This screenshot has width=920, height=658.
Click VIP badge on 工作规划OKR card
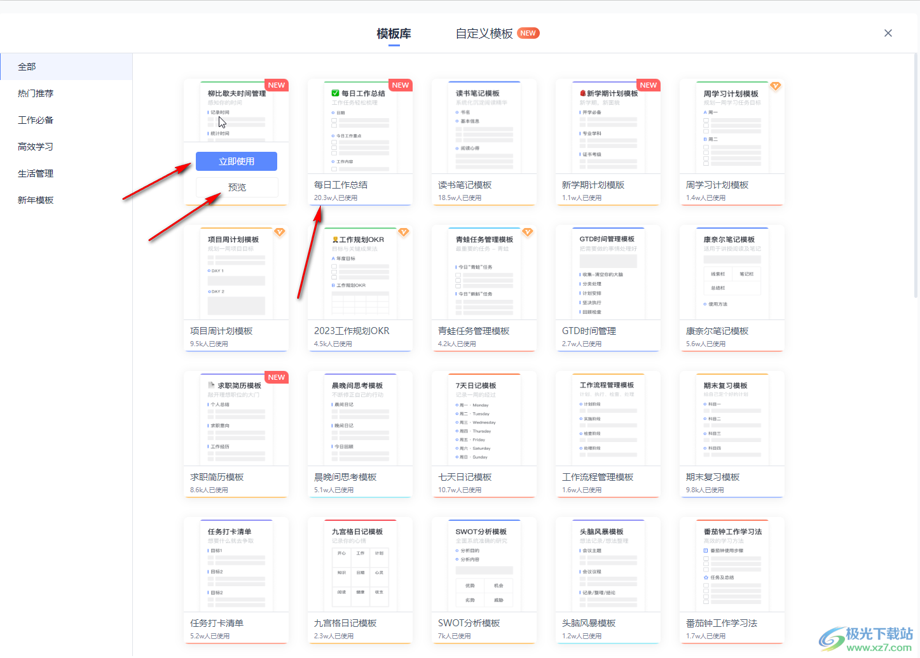coord(403,232)
